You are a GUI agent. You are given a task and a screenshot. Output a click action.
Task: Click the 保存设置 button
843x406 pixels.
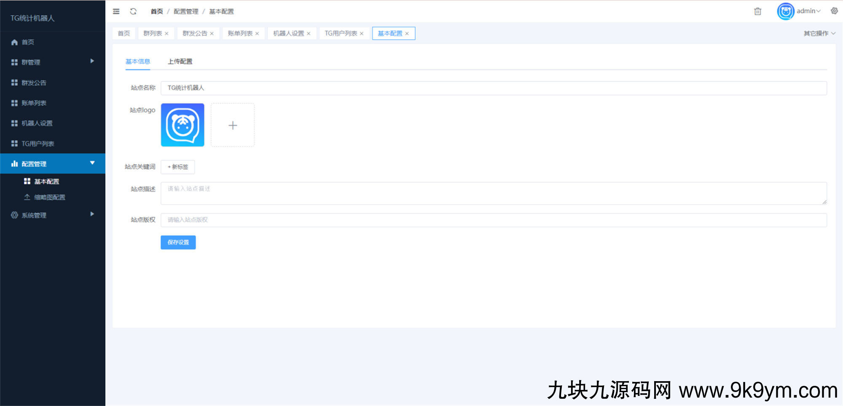point(178,242)
